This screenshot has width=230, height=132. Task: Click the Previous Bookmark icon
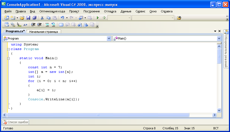click(67, 25)
